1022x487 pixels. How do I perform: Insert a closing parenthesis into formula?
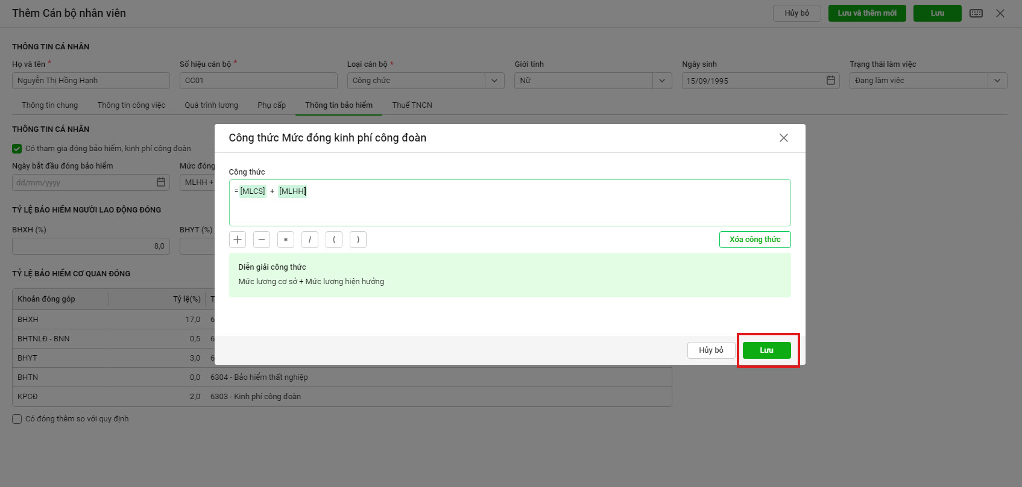coord(358,240)
